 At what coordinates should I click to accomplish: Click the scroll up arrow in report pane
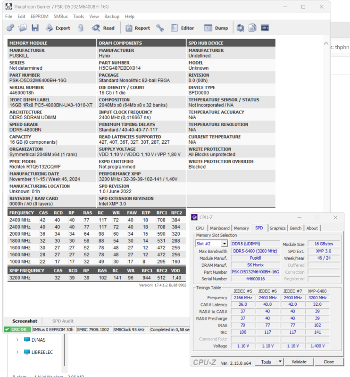(326, 43)
